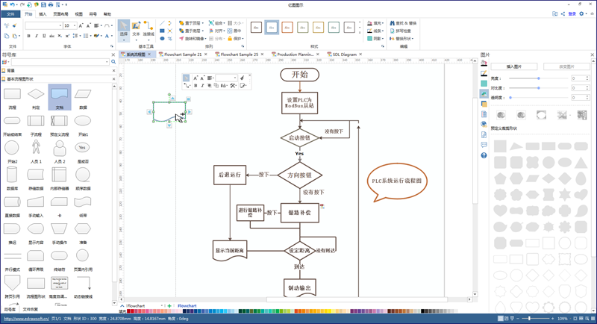This screenshot has width=597, height=324.
Task: Activate the 文本 text tool
Action: click(x=136, y=29)
